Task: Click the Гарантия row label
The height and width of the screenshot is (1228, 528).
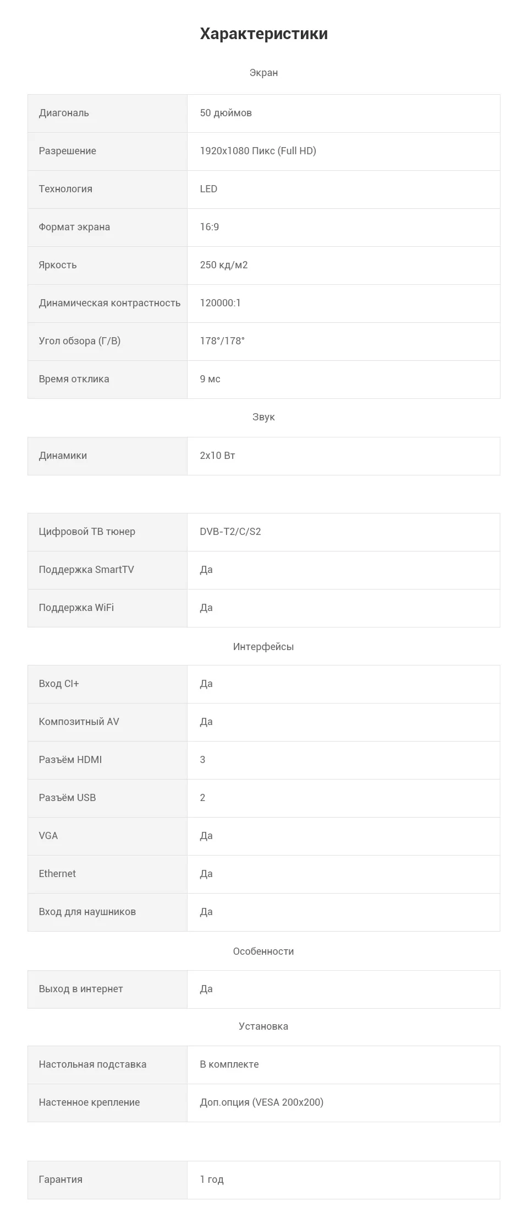Action: pyautogui.click(x=61, y=1180)
